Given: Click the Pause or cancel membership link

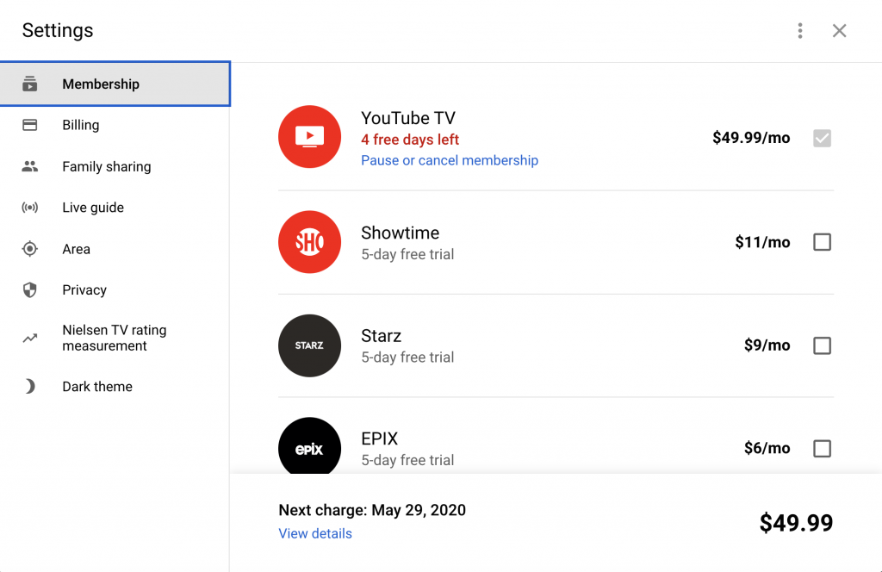Looking at the screenshot, I should coord(450,160).
